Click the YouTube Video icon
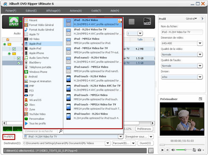This screenshot has height=155, width=208. click(x=26, y=114)
